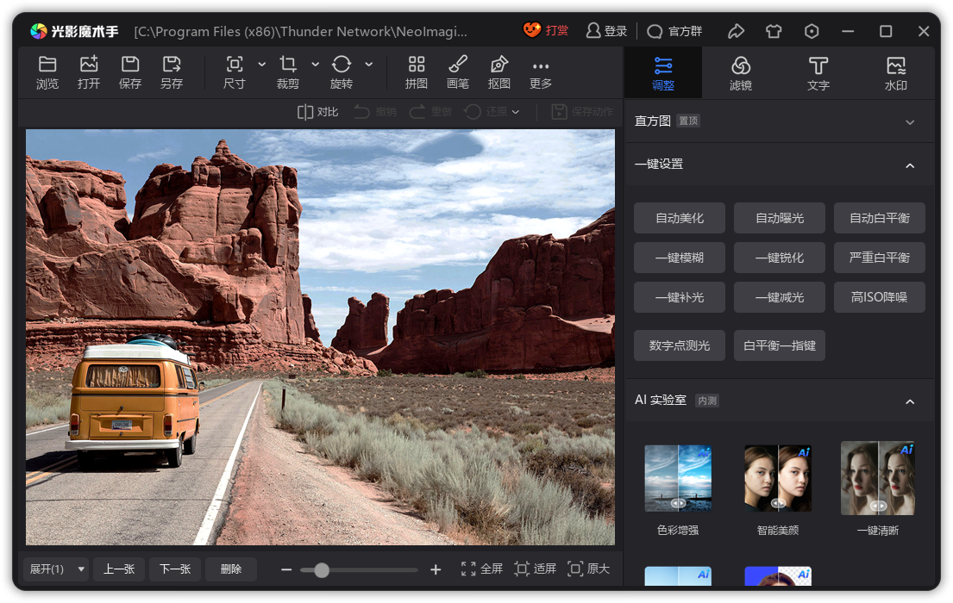The width and height of the screenshot is (953, 603).
Task: Open an image with 打开 icon
Action: [x=89, y=65]
